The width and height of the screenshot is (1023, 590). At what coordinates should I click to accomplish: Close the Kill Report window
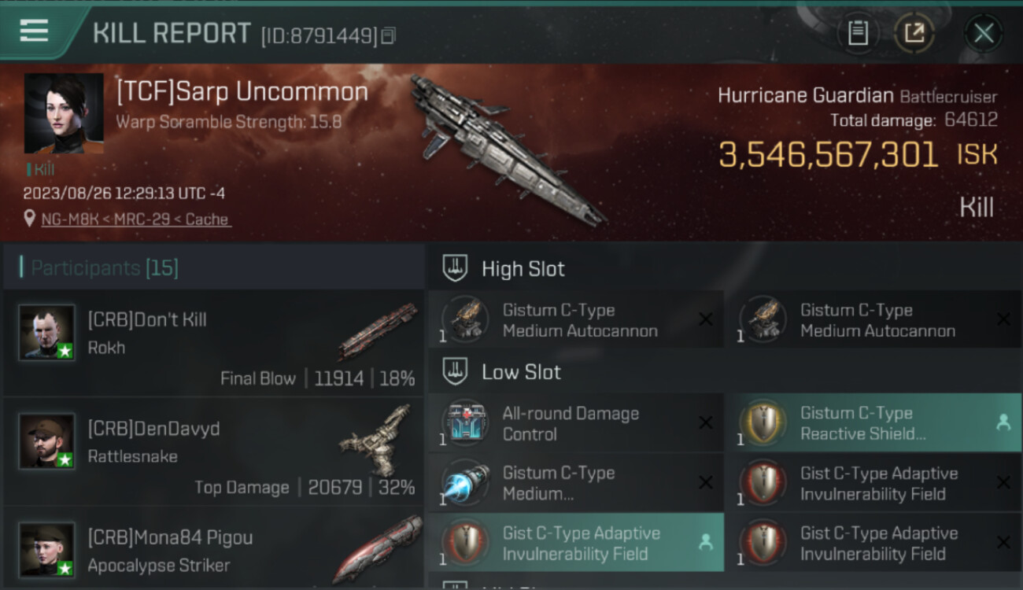pos(984,33)
